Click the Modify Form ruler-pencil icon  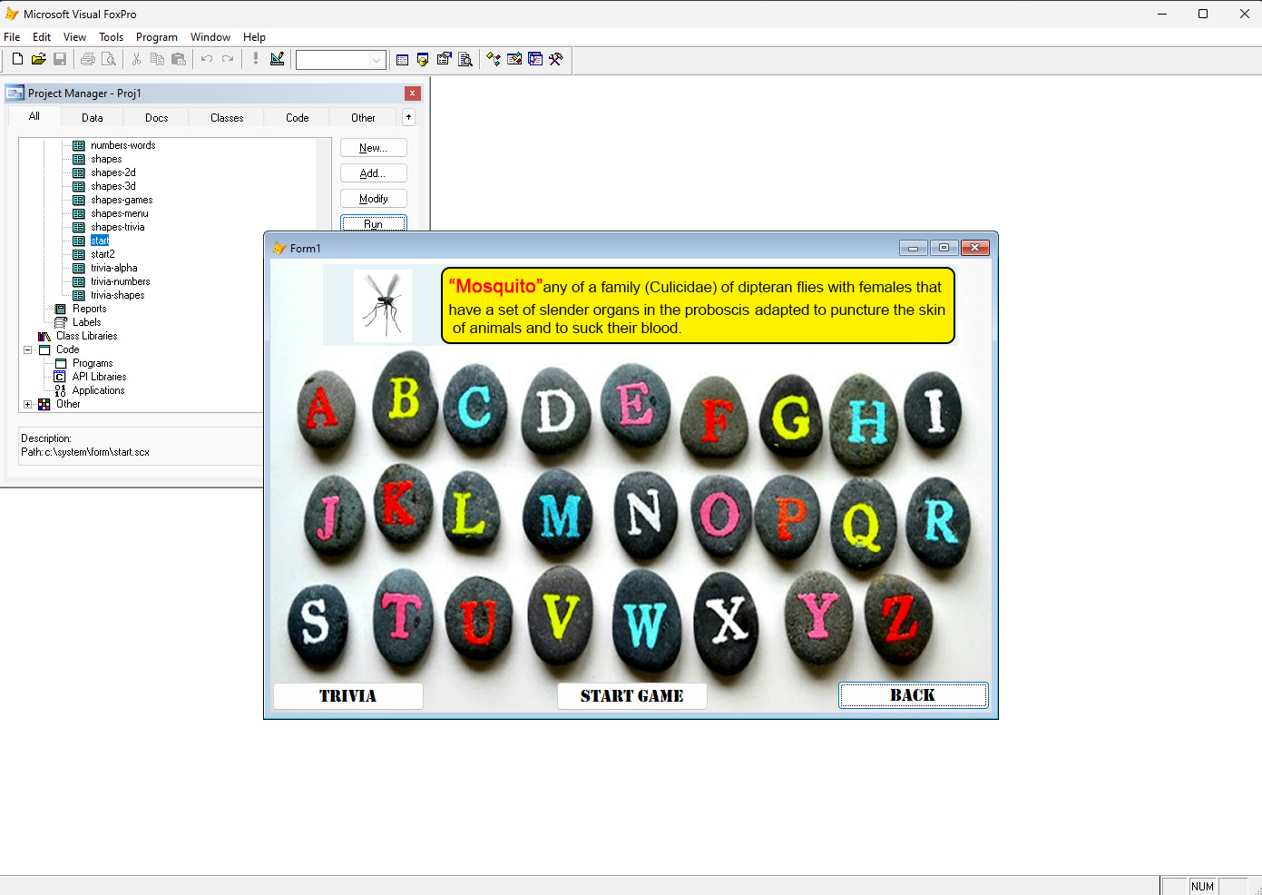tap(278, 59)
